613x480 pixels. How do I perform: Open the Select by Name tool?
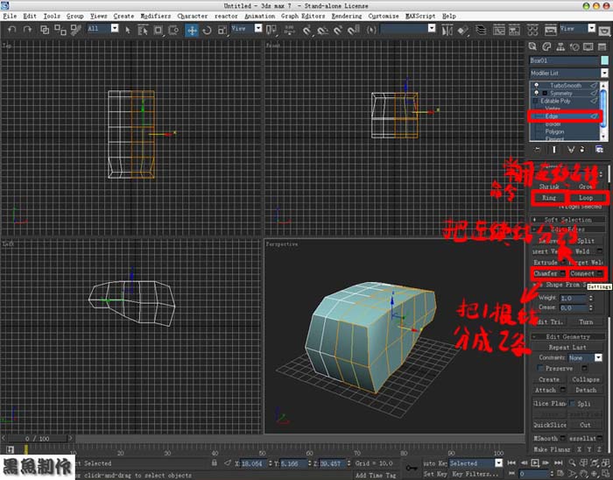pyautogui.click(x=143, y=30)
